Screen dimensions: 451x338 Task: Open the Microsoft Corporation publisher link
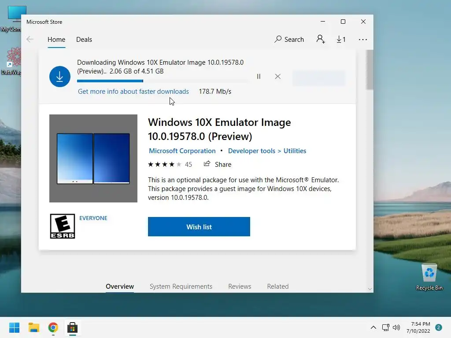pyautogui.click(x=182, y=151)
